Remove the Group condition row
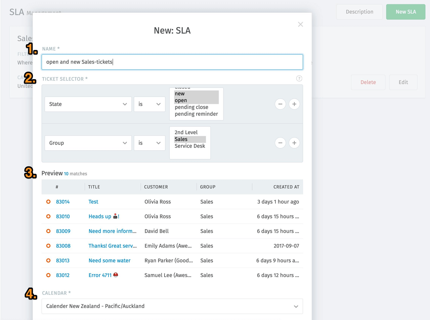The width and height of the screenshot is (430, 320). click(280, 143)
